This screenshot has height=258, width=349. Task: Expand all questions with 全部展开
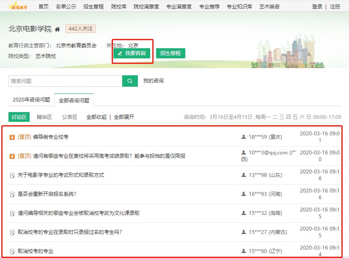point(124,117)
